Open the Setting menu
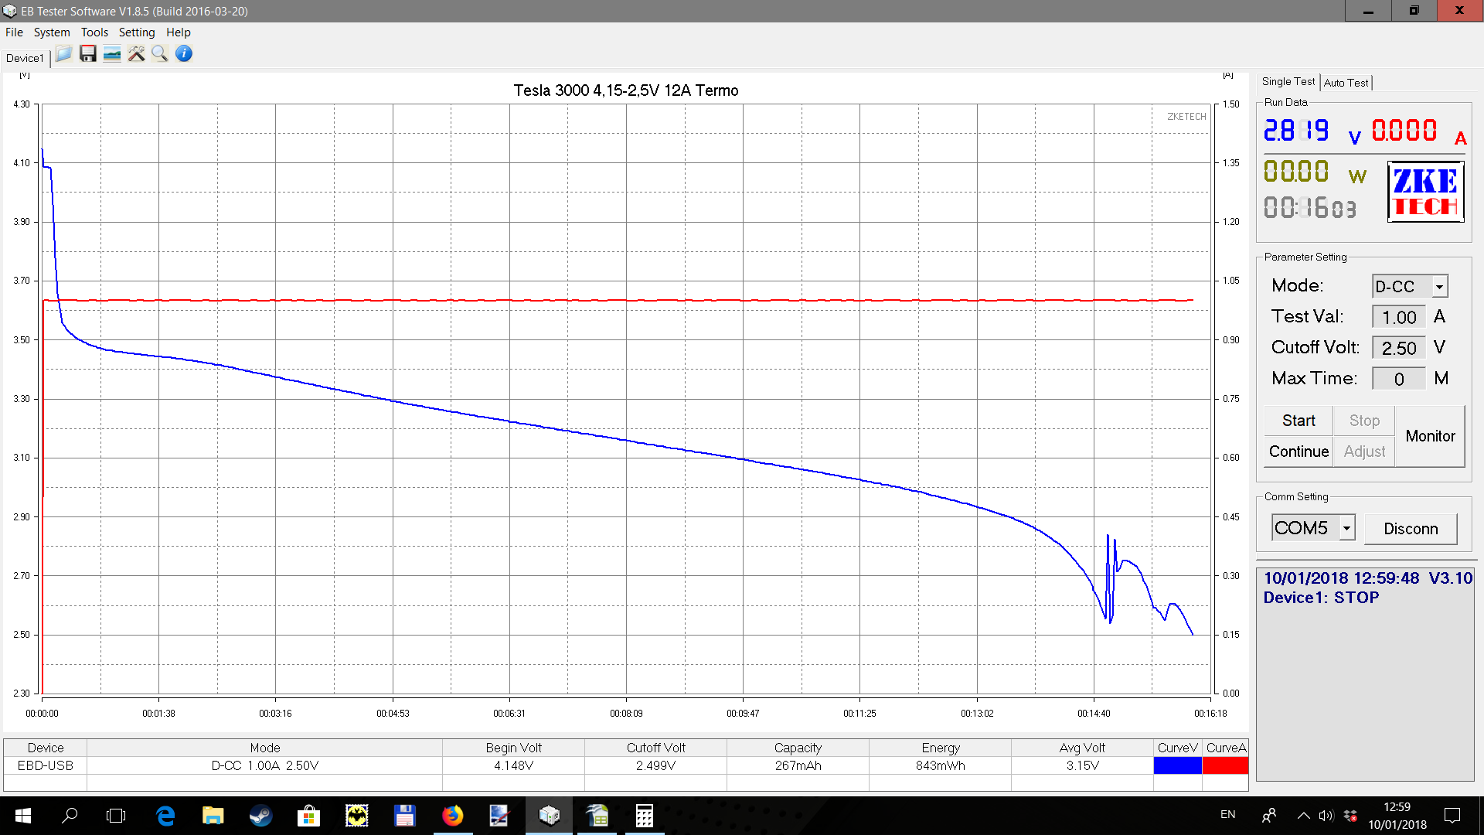Viewport: 1484px width, 835px height. pos(137,32)
